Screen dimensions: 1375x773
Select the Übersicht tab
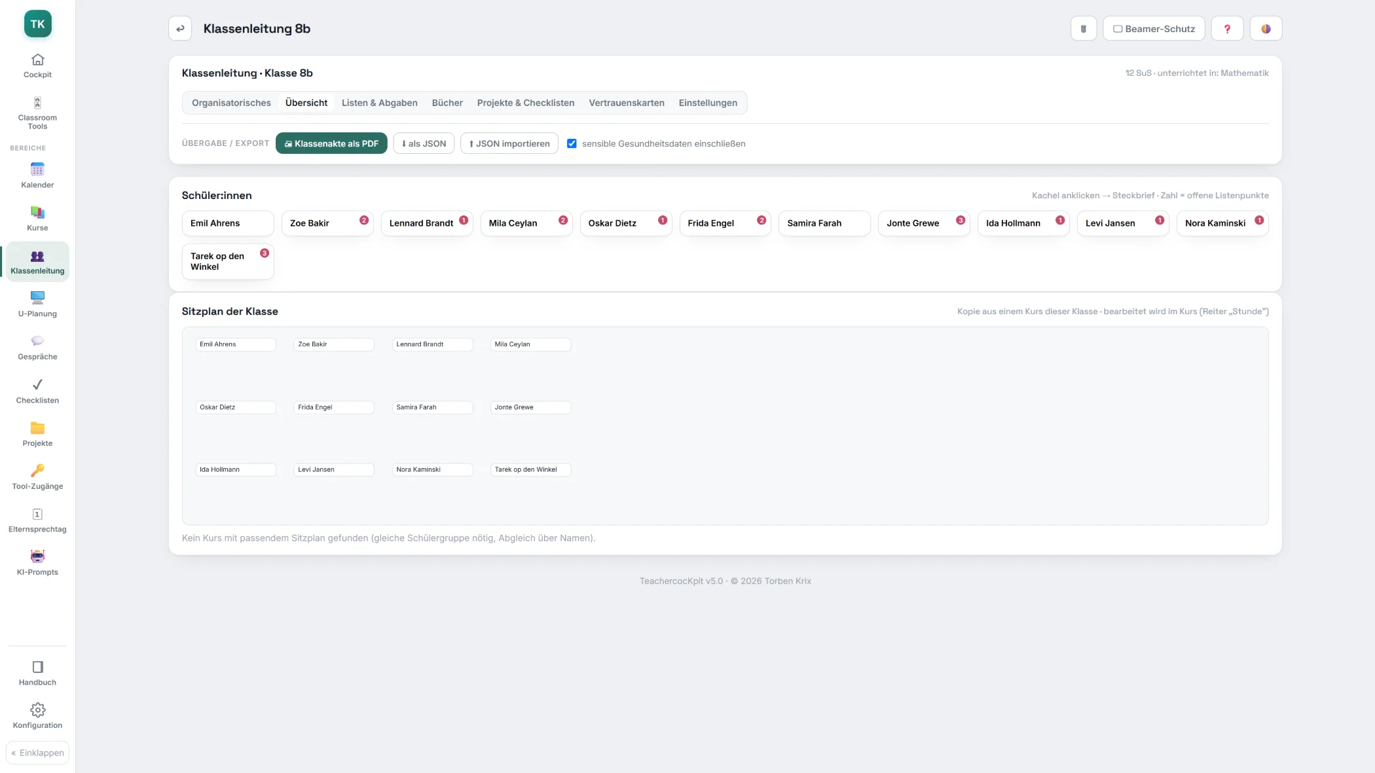point(306,103)
